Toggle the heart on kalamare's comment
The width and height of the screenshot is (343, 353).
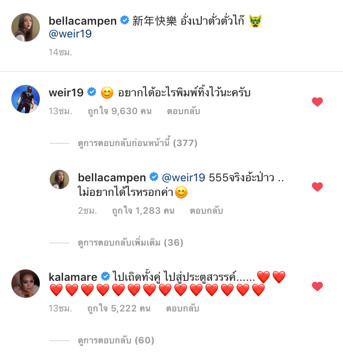(317, 286)
